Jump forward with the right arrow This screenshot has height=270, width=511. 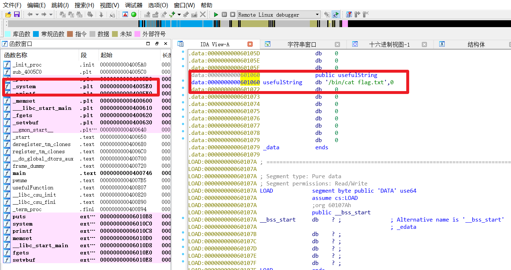(43, 14)
